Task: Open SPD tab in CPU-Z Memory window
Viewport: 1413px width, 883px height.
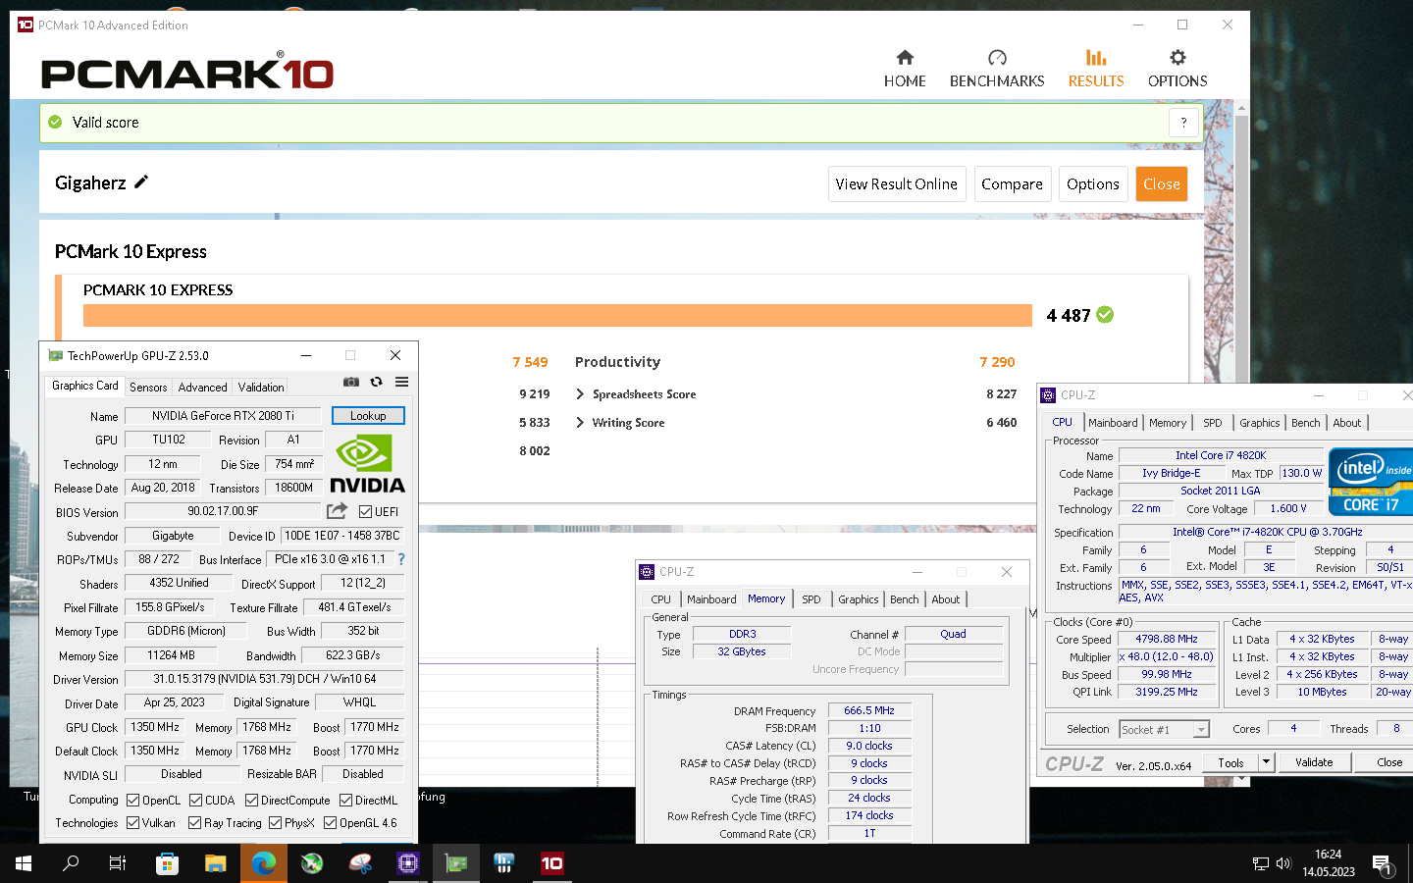Action: [811, 599]
